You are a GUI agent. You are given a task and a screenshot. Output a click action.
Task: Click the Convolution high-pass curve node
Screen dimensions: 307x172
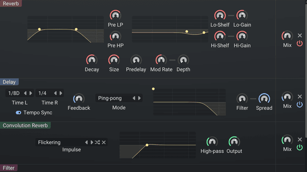pyautogui.click(x=147, y=145)
